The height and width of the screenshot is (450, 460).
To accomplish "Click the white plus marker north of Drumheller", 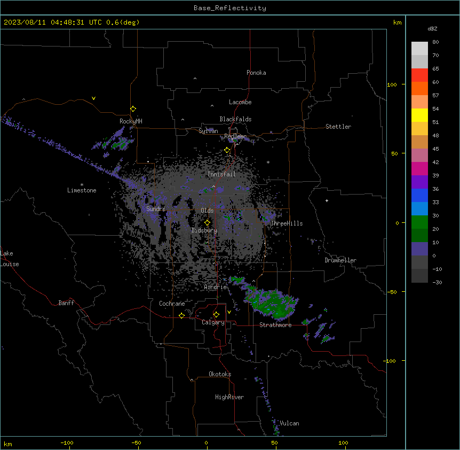I will click(x=327, y=200).
